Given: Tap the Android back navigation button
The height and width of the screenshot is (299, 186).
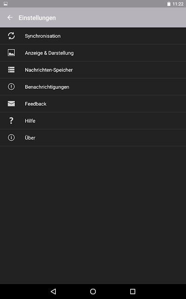Looking at the screenshot, I should point(53,292).
